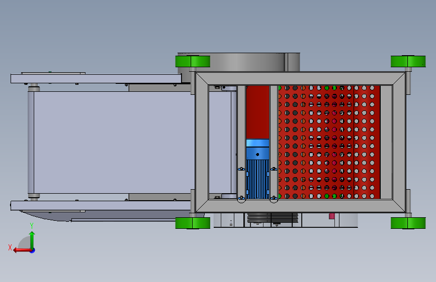436x282 pixels.
Task: Click the blue Z axis dot of the triad
Action: pos(33,250)
